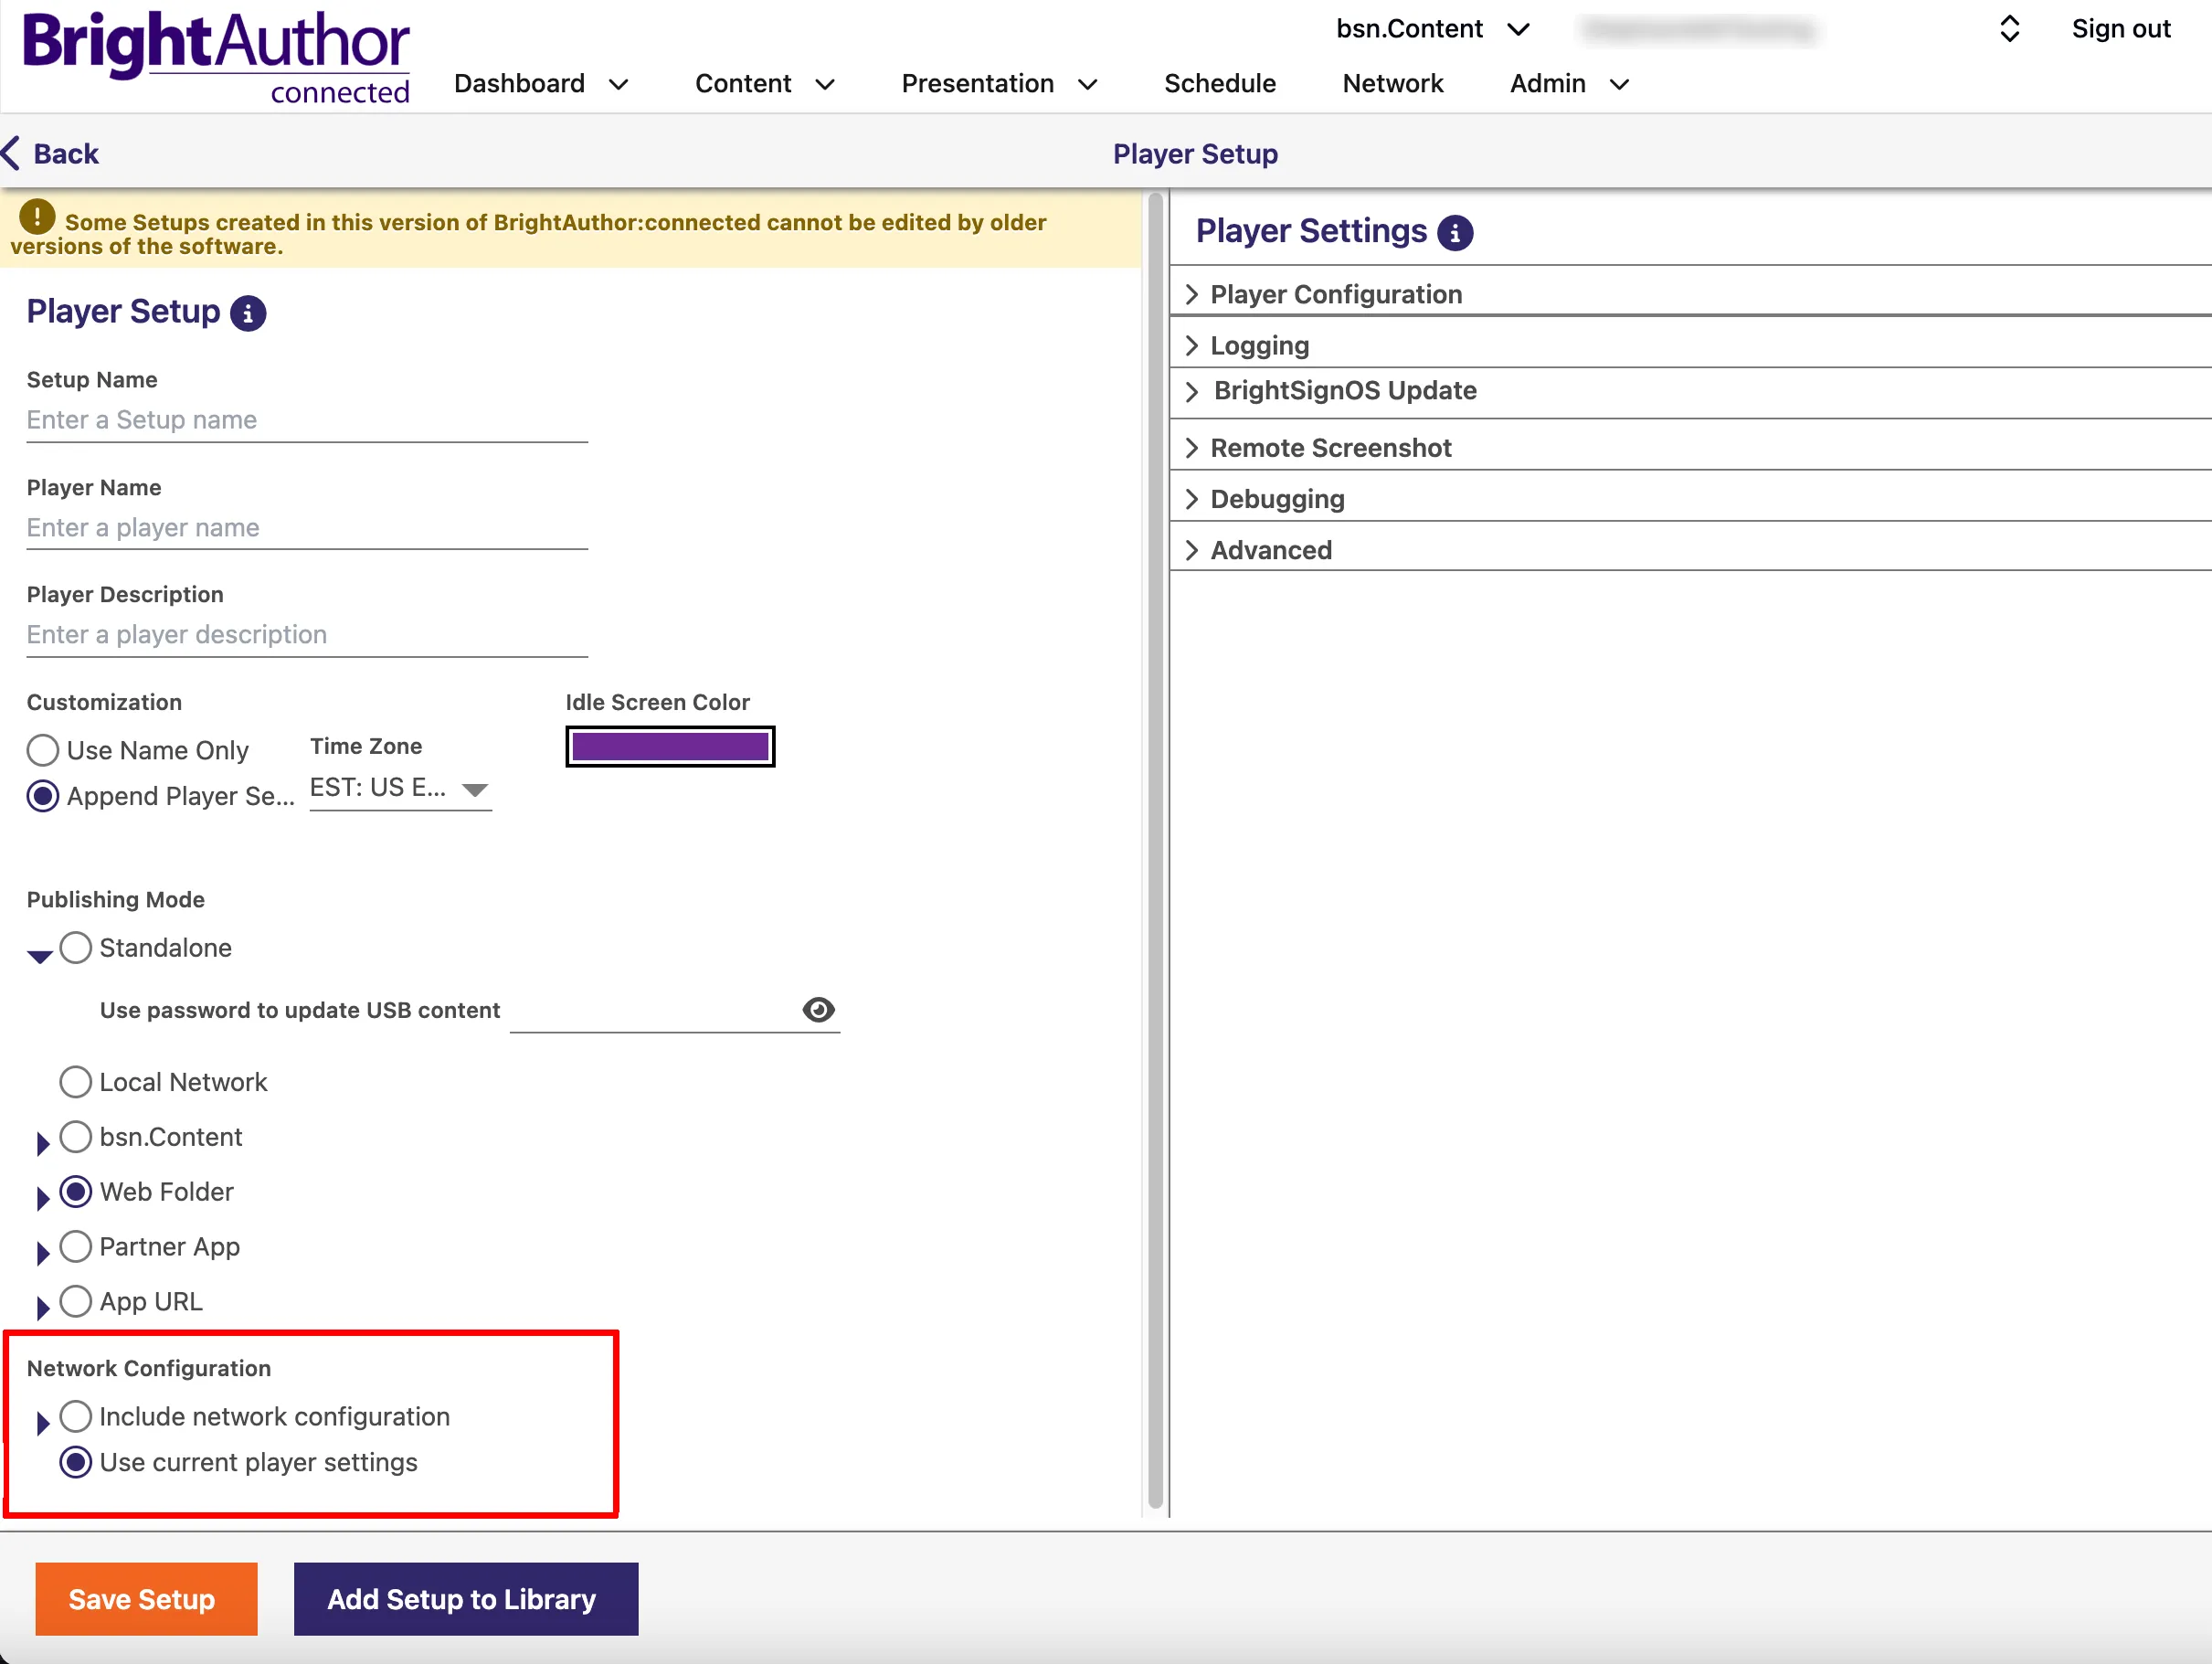
Task: Expand the Debugging section
Action: [1690, 499]
